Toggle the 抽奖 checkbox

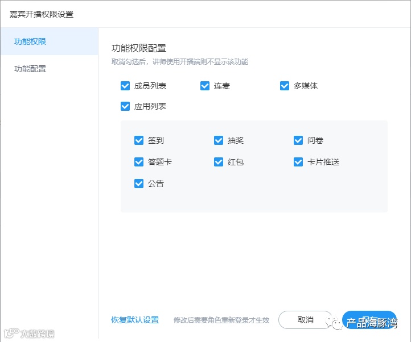tap(219, 140)
